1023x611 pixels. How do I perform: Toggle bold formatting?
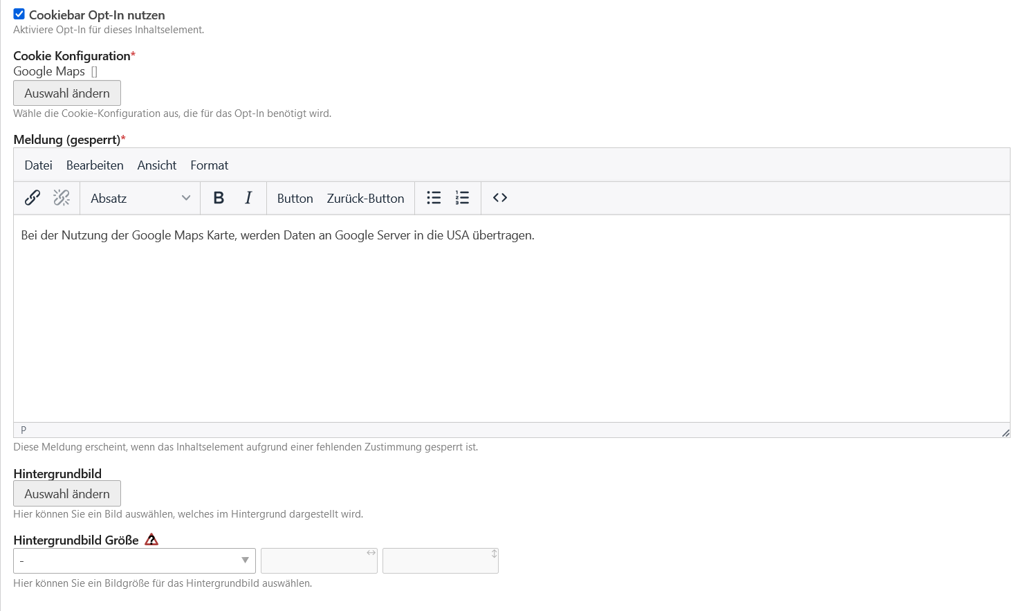point(219,198)
